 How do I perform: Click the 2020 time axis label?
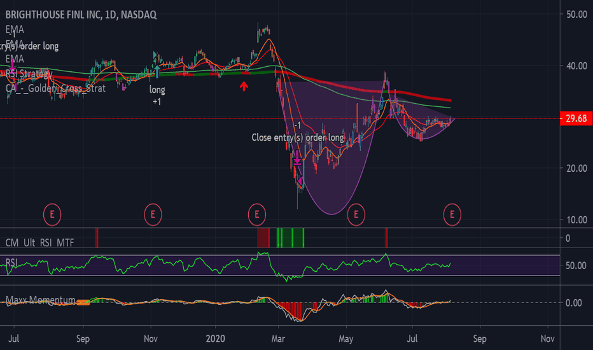click(215, 339)
